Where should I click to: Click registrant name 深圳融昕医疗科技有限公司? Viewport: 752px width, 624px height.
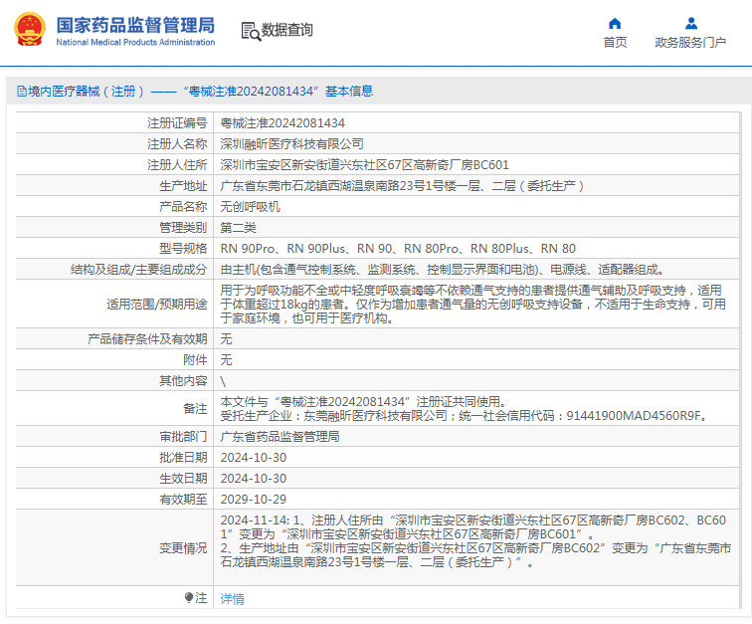(x=291, y=143)
